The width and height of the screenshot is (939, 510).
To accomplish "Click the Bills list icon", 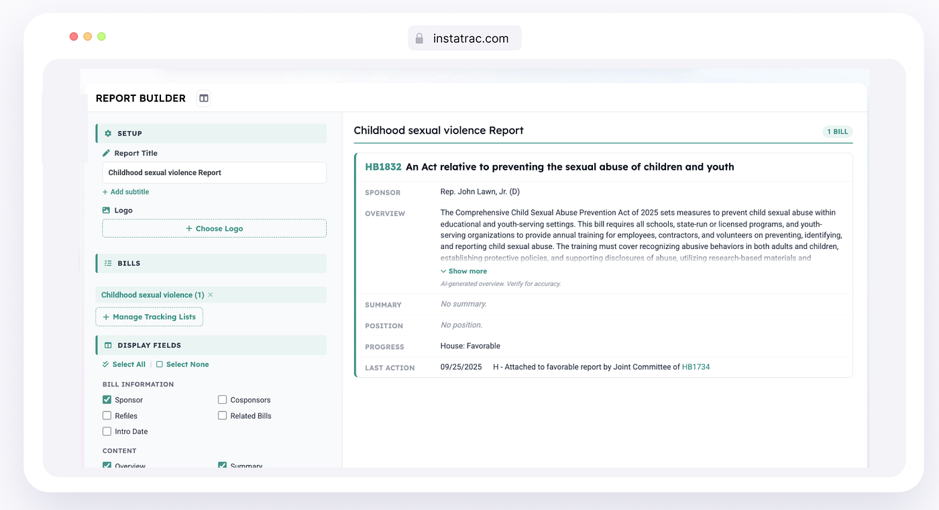I will (108, 264).
